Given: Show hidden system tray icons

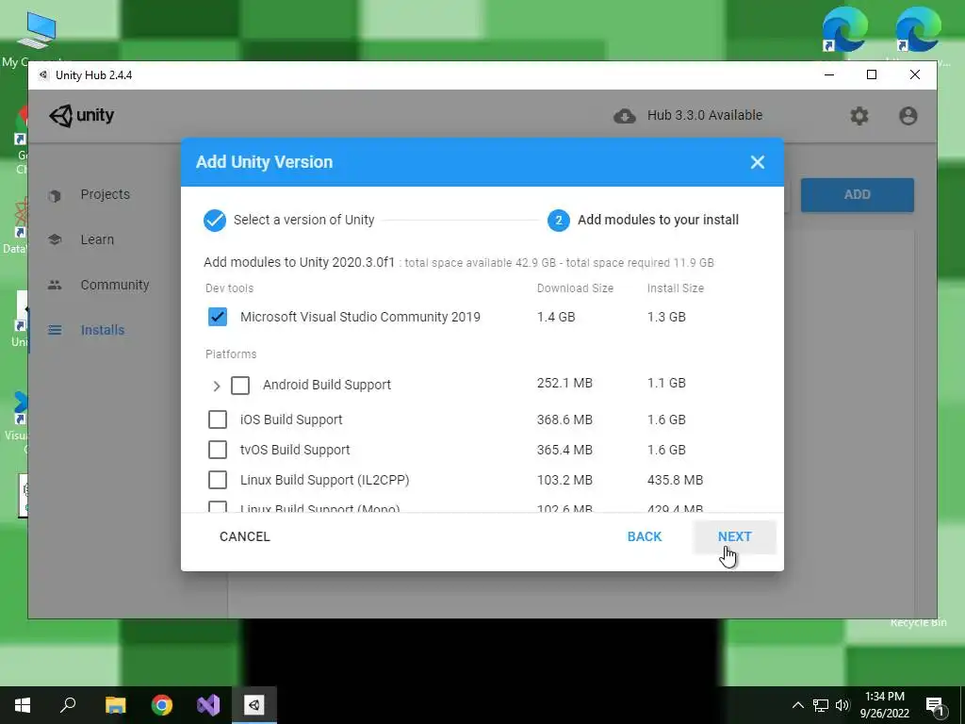Looking at the screenshot, I should pos(797,705).
